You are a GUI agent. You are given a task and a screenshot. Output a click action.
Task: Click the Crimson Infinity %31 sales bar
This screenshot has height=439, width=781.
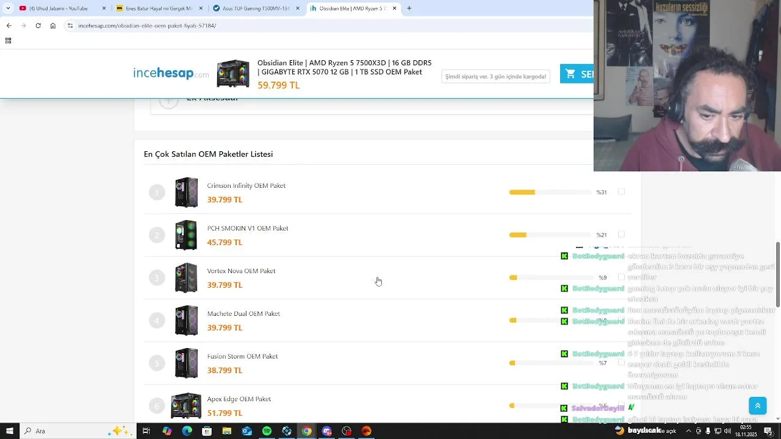(550, 192)
